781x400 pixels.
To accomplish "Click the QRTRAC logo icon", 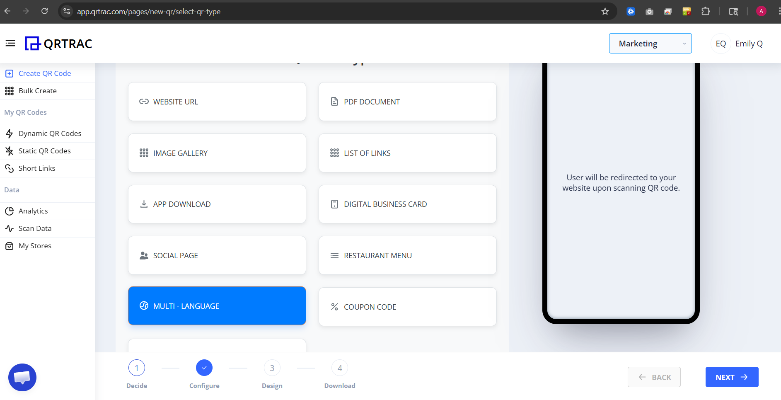I will 32,43.
